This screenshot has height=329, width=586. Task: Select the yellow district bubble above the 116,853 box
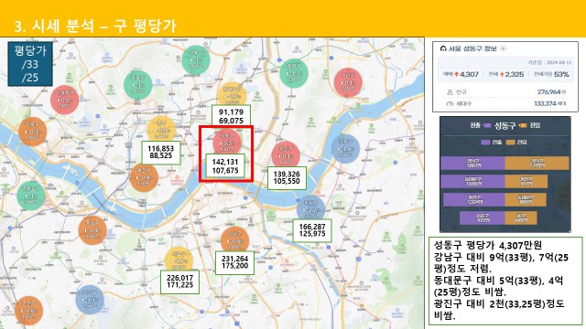[x=161, y=130]
